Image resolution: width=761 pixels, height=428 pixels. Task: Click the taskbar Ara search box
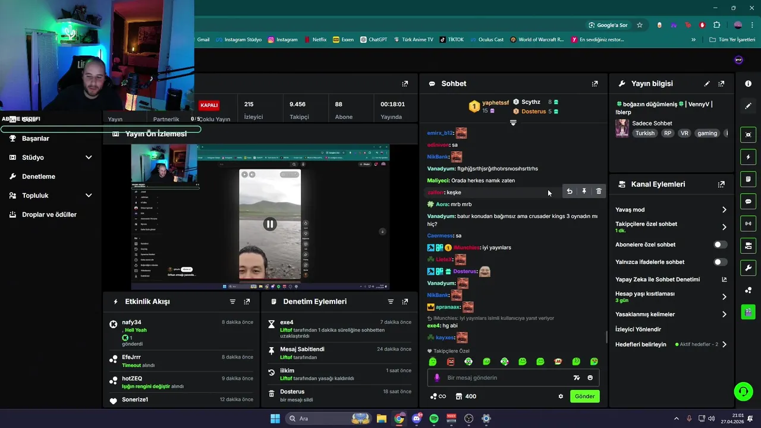(327, 418)
